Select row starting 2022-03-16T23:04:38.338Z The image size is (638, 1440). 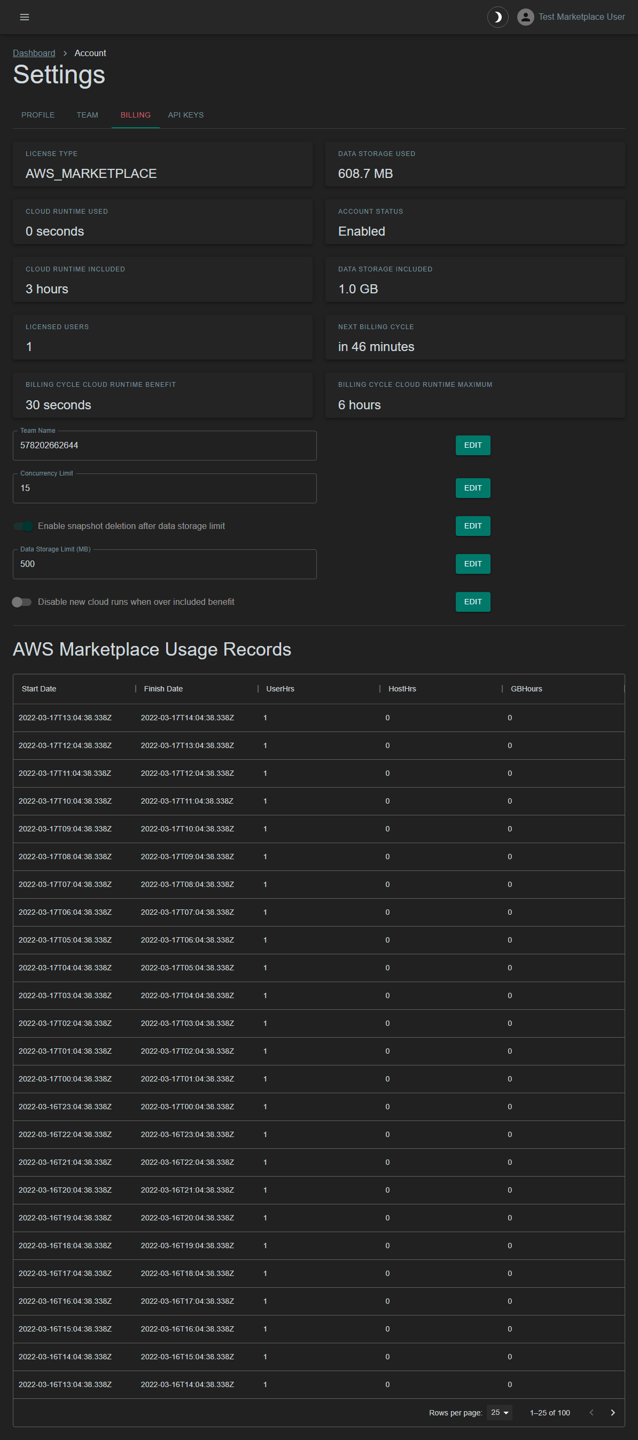[x=318, y=1107]
